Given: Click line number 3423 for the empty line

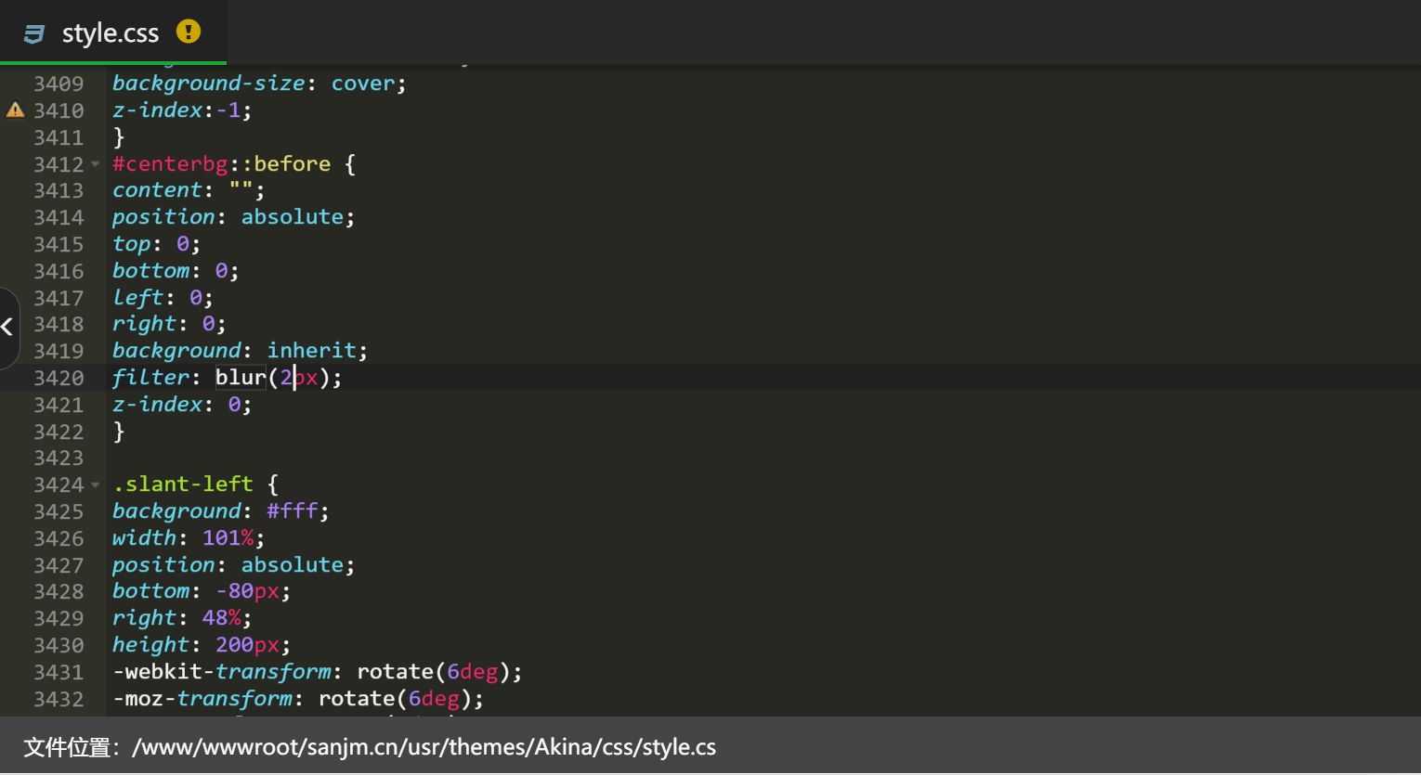Looking at the screenshot, I should coord(59,459).
